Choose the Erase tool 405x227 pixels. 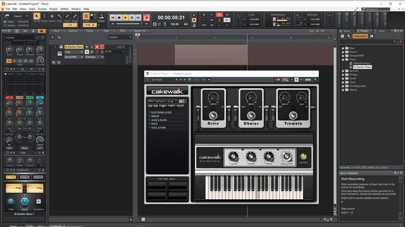(75, 16)
